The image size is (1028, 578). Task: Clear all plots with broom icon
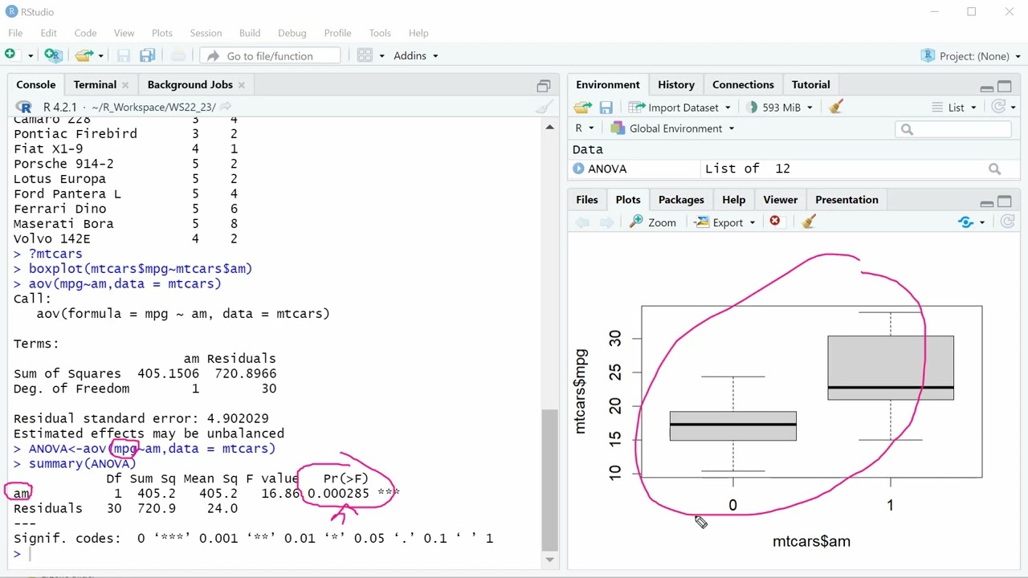pyautogui.click(x=809, y=222)
